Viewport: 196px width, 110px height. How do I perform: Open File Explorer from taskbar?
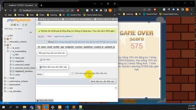click(24, 107)
